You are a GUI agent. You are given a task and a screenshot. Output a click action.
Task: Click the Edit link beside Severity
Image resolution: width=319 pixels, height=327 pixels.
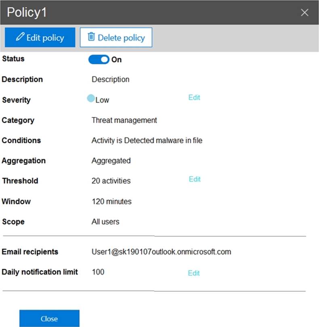pyautogui.click(x=194, y=97)
